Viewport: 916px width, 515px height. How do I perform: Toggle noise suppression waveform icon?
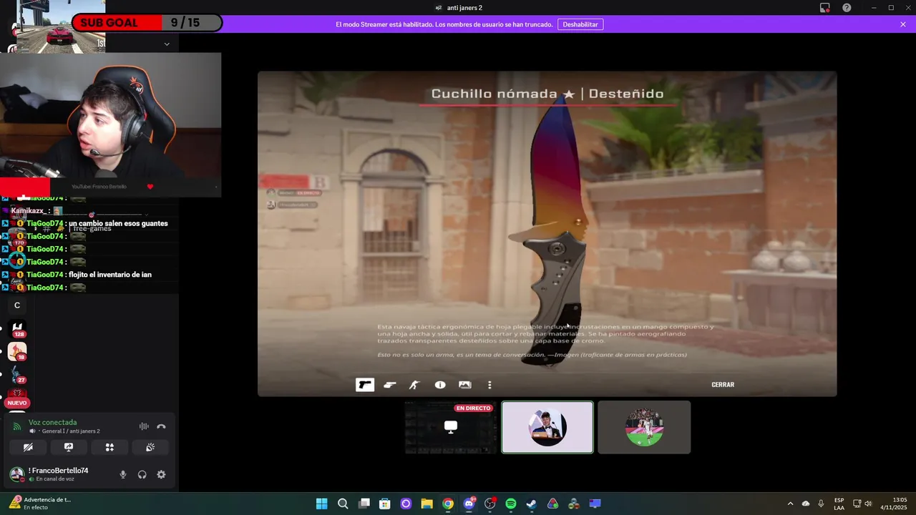click(x=144, y=426)
